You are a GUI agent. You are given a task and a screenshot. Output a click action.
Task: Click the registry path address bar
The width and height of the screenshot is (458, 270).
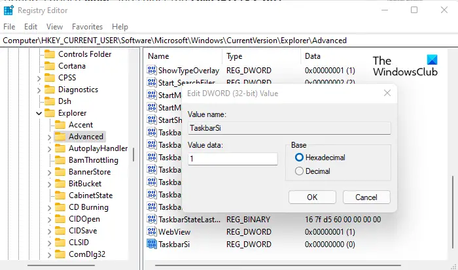click(x=229, y=41)
